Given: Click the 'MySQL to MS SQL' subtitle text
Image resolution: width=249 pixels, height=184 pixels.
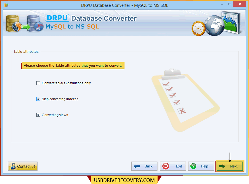Looking at the screenshot, I should tap(72, 27).
